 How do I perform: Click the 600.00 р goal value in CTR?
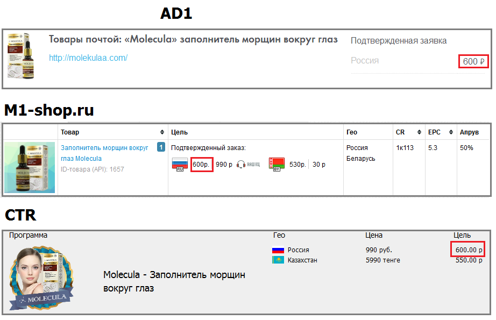pyautogui.click(x=466, y=250)
